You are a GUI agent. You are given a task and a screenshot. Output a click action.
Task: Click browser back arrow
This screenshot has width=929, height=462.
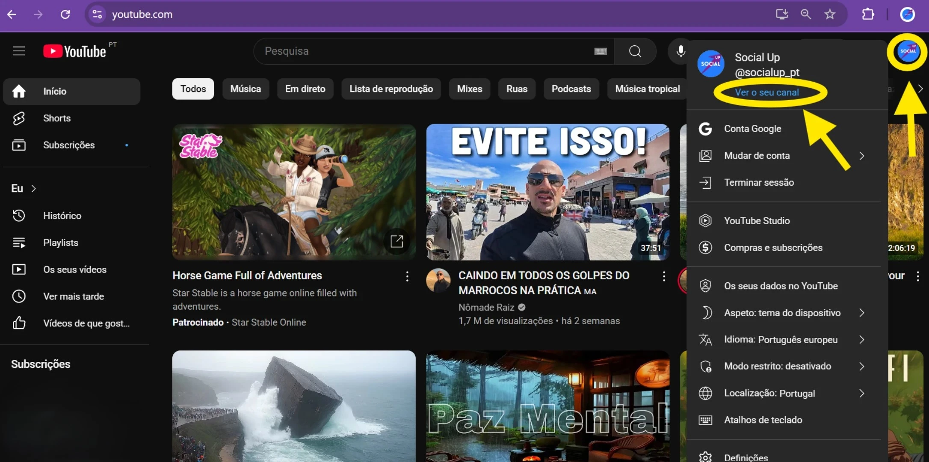point(12,15)
